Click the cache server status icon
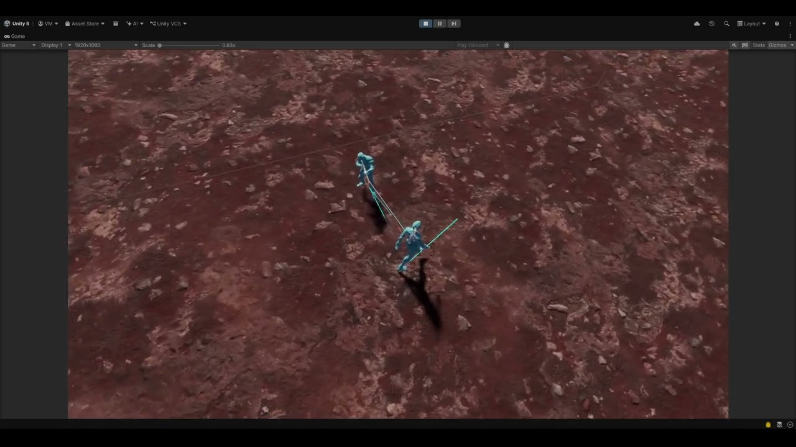796x447 pixels. pos(779,425)
